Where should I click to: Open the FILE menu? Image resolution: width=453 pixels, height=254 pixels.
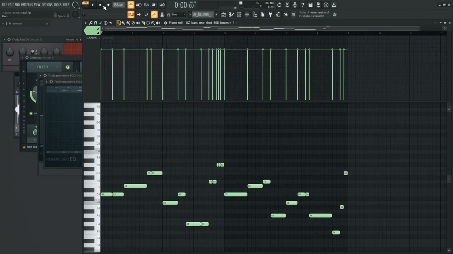(4, 5)
